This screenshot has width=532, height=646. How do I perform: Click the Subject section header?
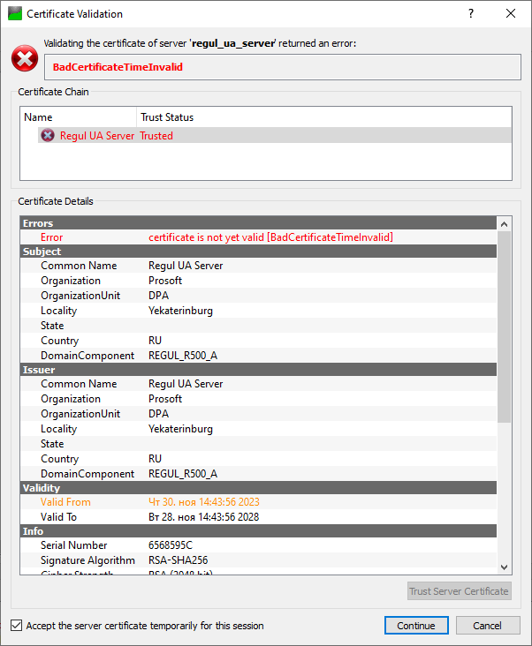(x=258, y=252)
